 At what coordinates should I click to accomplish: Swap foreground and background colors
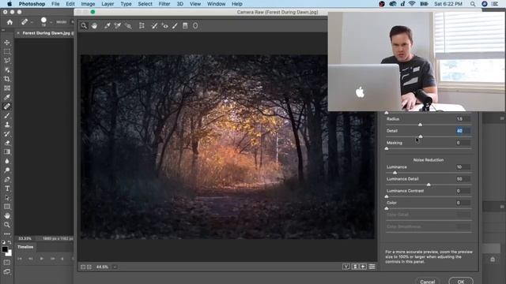(x=9, y=242)
